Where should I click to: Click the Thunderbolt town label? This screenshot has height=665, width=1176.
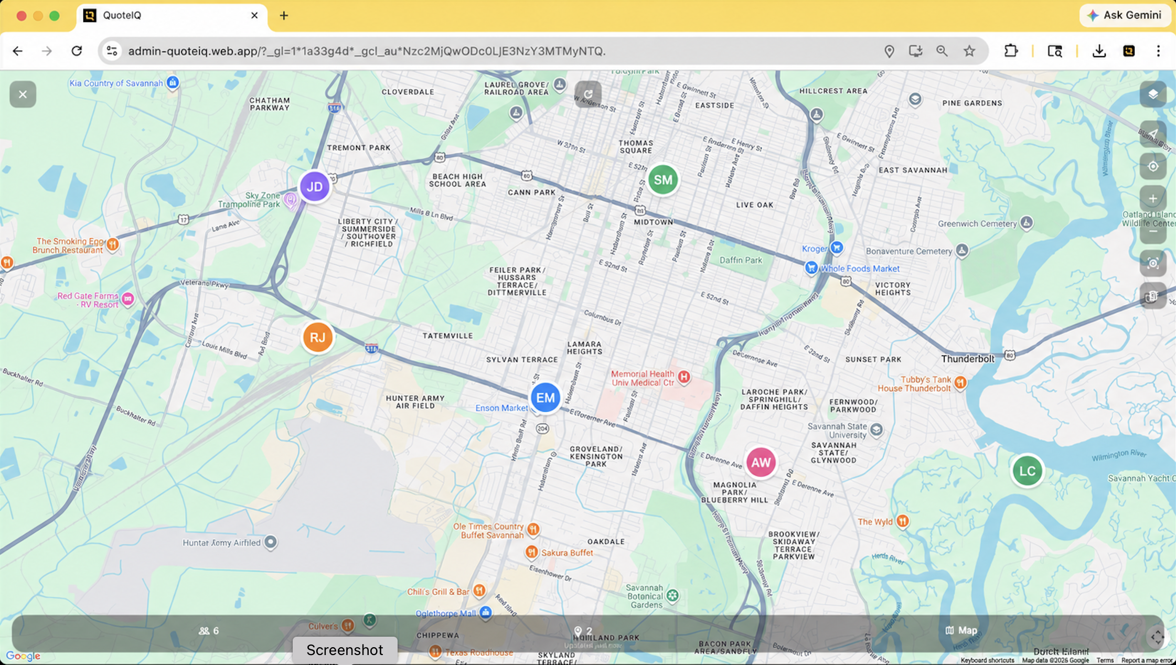967,359
